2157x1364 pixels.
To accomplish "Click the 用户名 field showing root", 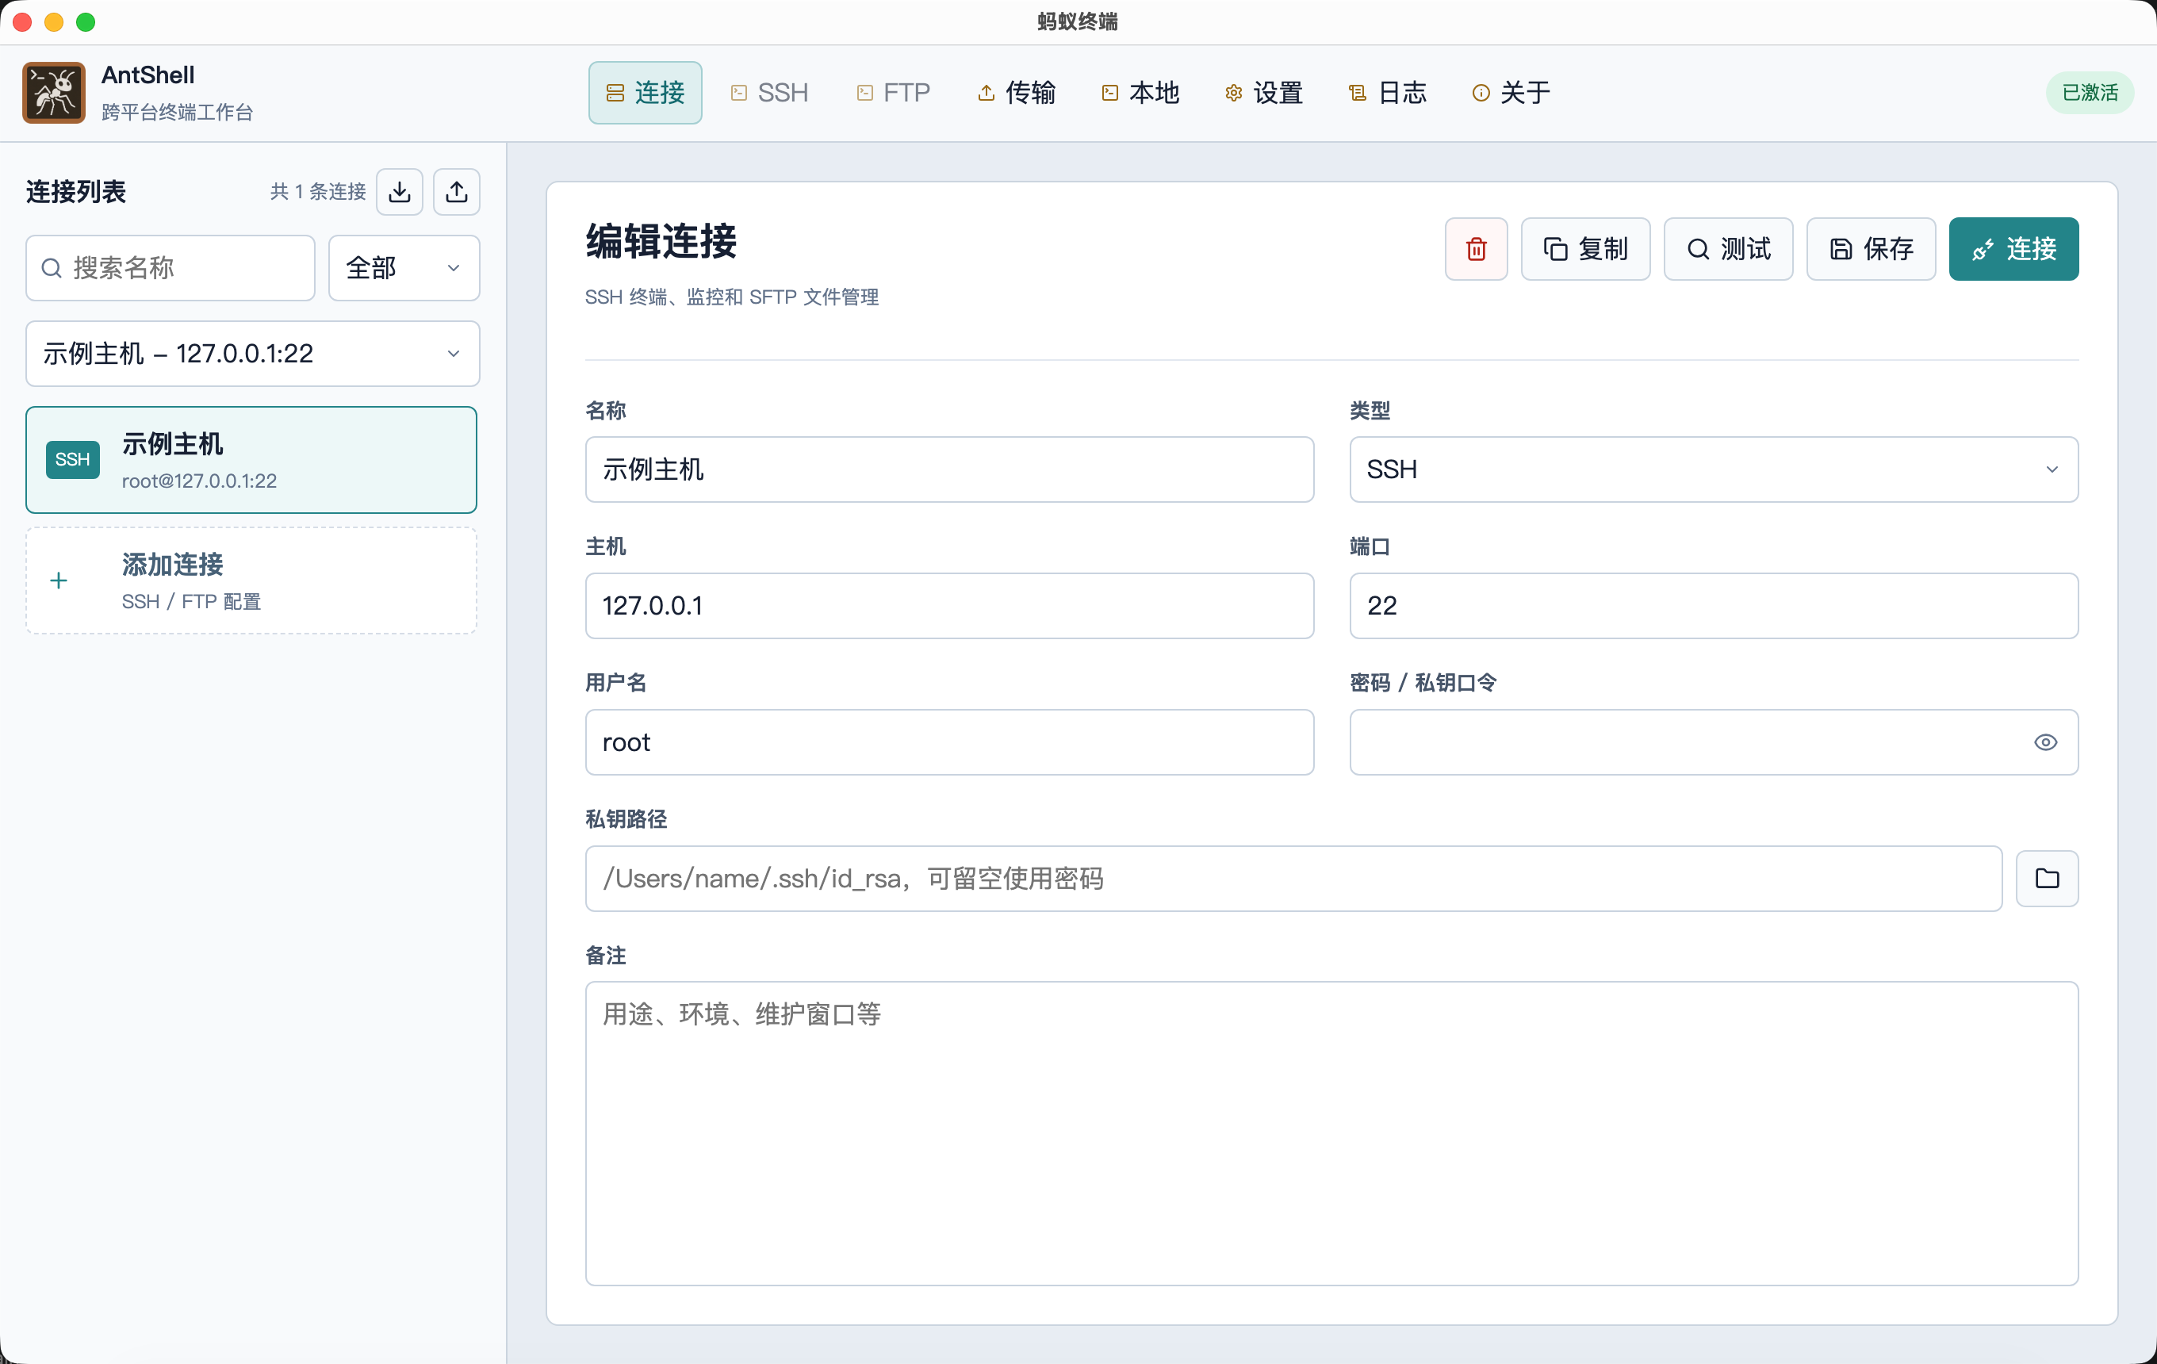I will coord(949,742).
